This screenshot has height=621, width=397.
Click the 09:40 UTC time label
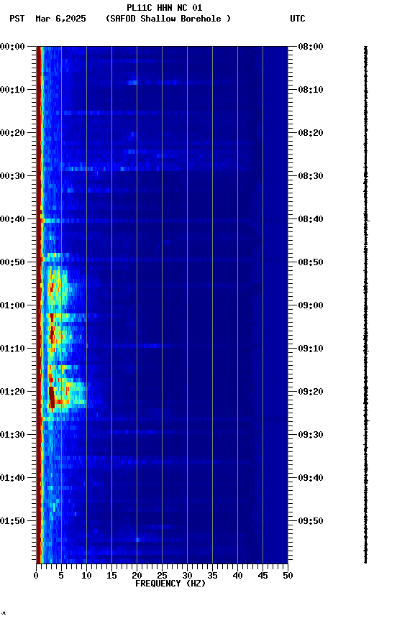311,479
